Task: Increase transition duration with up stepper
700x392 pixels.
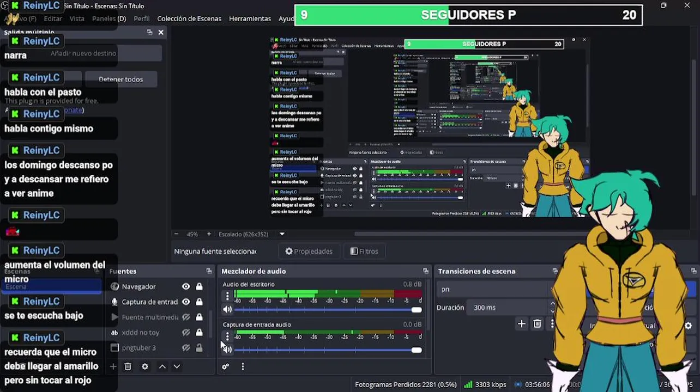Action: (552, 304)
